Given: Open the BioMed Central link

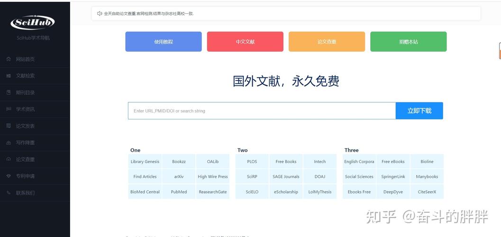Looking at the screenshot, I should pos(145,191).
